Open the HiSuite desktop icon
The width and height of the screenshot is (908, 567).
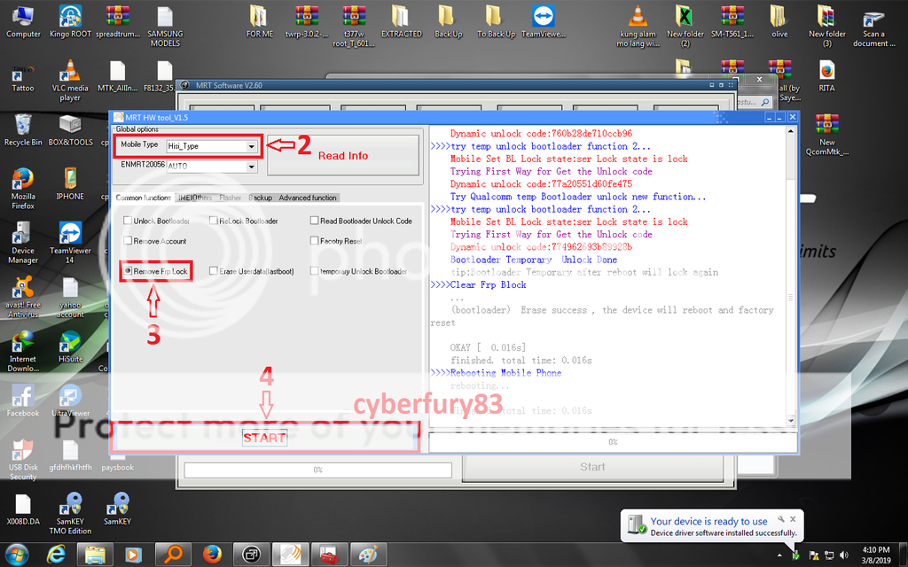pyautogui.click(x=70, y=343)
